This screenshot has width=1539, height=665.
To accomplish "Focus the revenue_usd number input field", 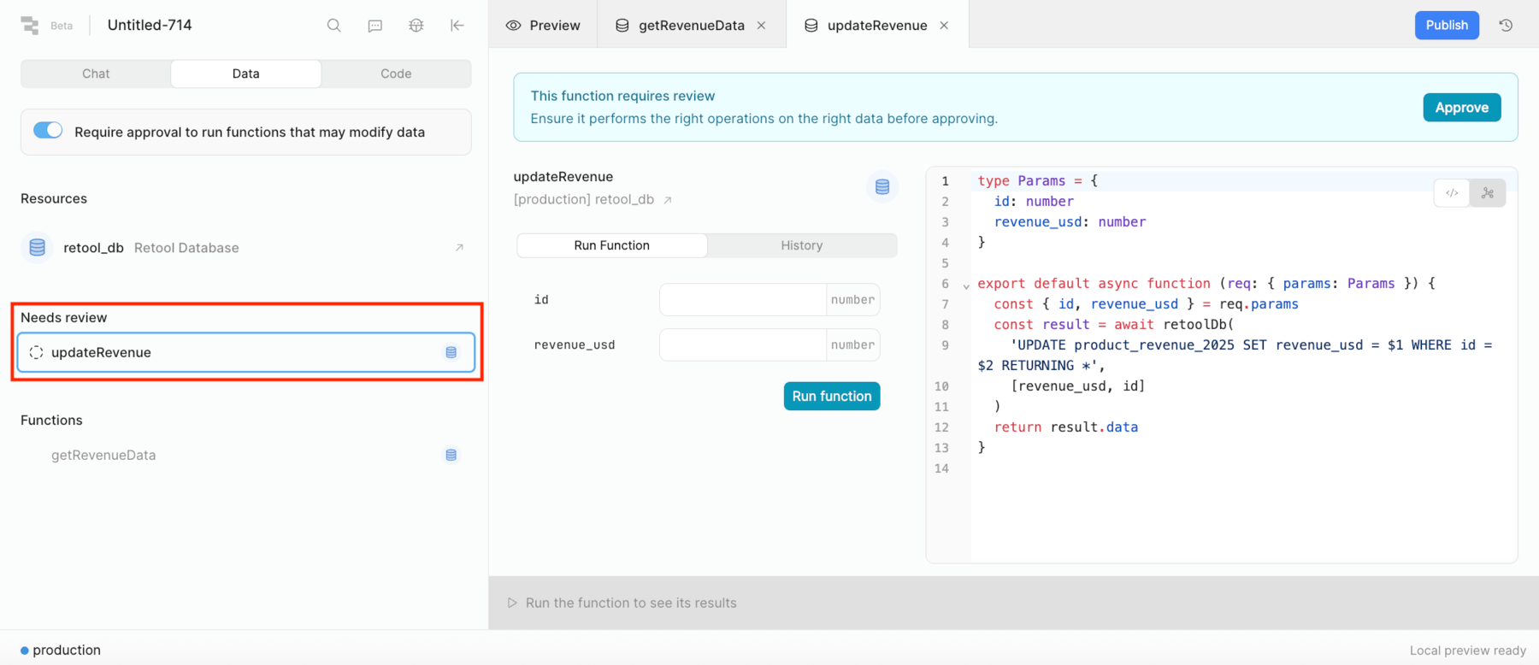I will tap(742, 344).
